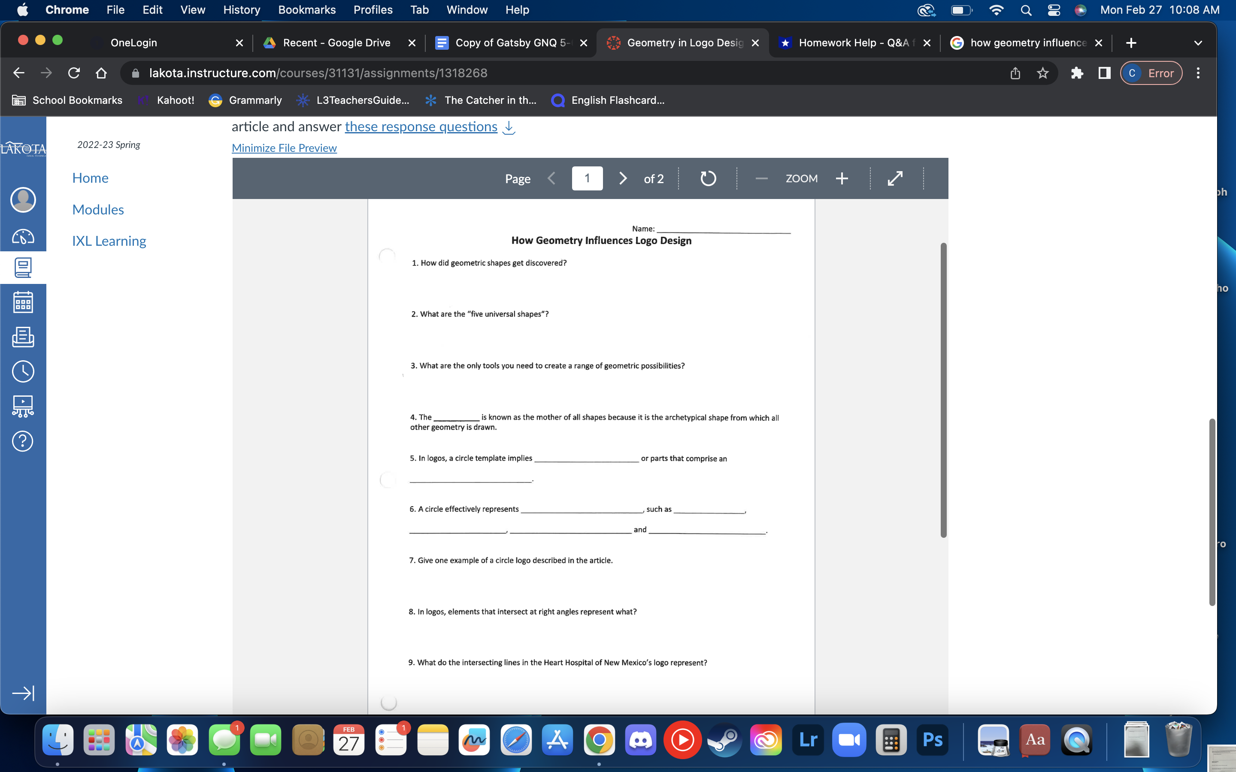Click the 'these response questions' link
The height and width of the screenshot is (772, 1236).
coord(421,127)
